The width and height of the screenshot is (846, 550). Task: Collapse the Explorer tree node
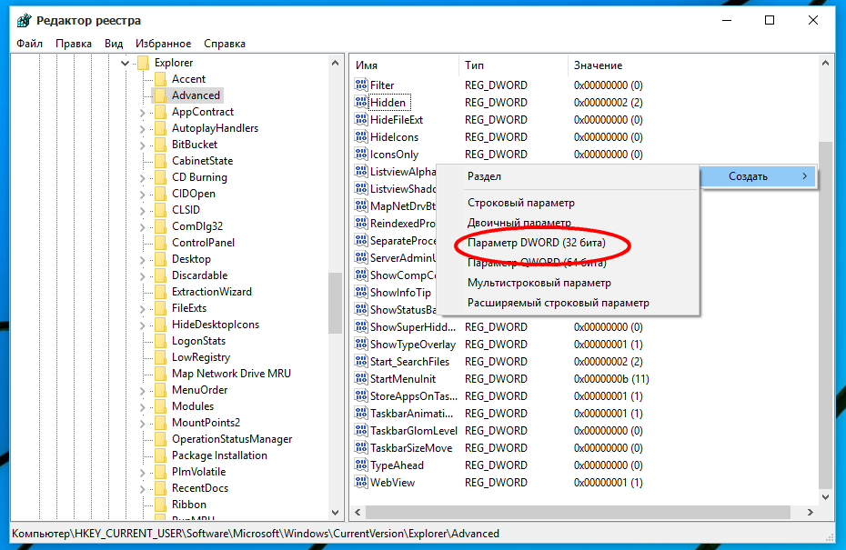click(125, 63)
